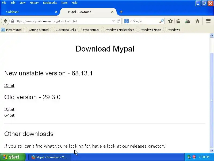This screenshot has width=214, height=161.
Task: Open the Windows Marketplace bookmark
Action: (x=118, y=30)
